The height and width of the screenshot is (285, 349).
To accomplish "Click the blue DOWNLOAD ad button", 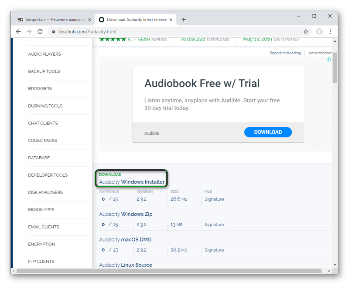I will (268, 132).
